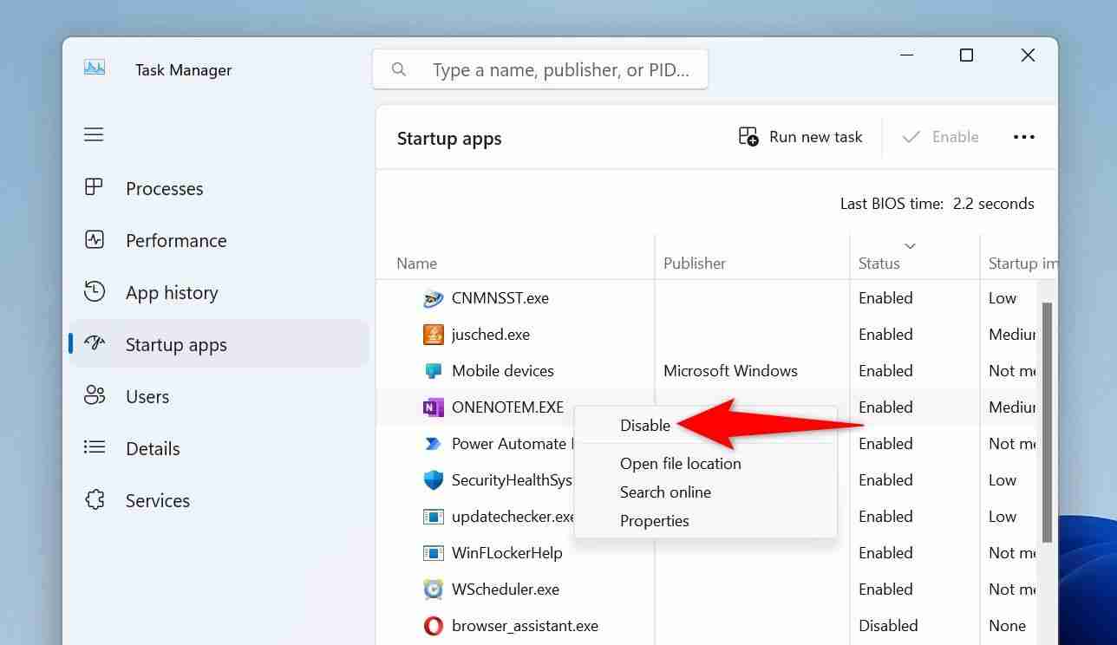This screenshot has height=645, width=1117.
Task: Expand the navigation hamburger menu
Action: (94, 134)
